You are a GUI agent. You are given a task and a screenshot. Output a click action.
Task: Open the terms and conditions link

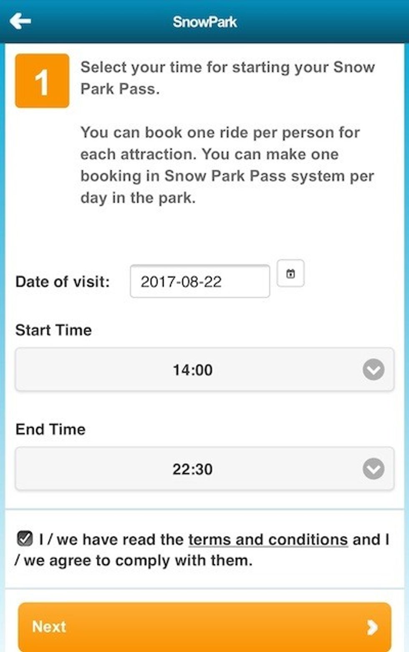pyautogui.click(x=268, y=540)
